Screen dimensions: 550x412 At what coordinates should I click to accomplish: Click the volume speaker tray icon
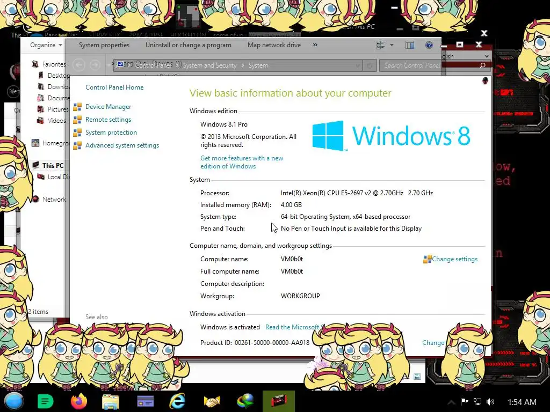pyautogui.click(x=490, y=402)
